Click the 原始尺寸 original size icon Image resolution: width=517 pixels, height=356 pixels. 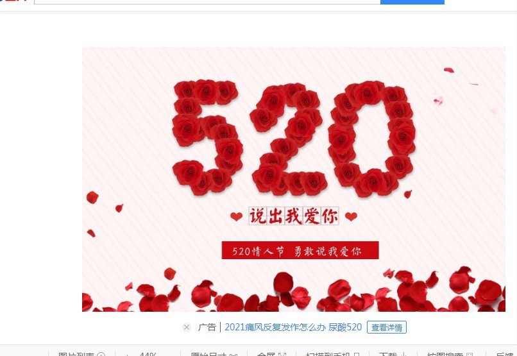coord(233,355)
